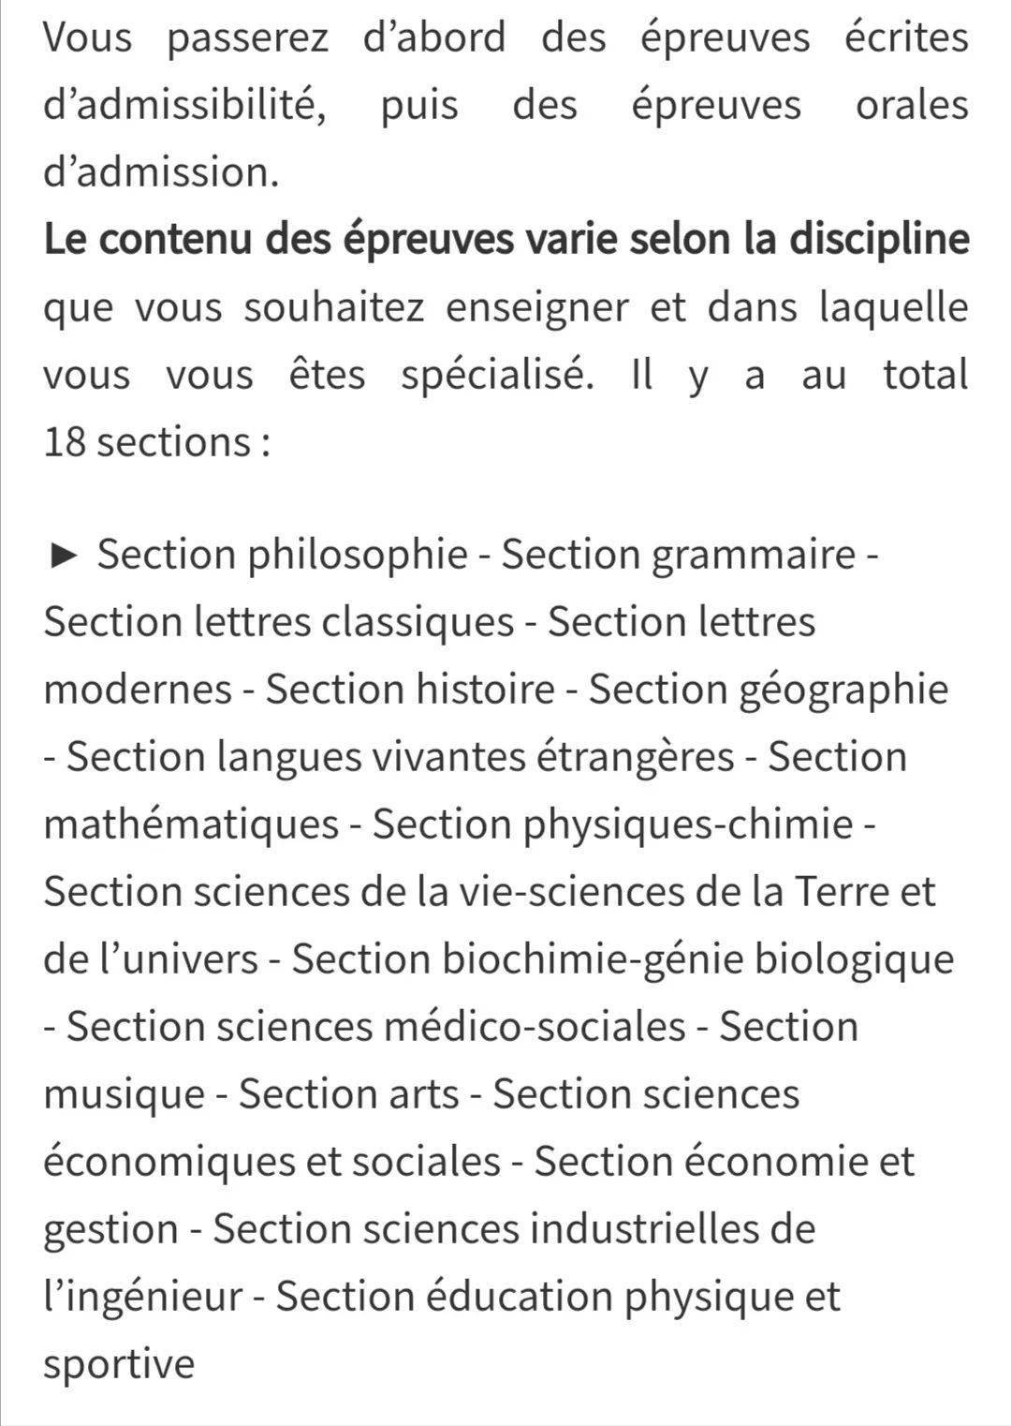This screenshot has height=1426, width=1011.
Task: Select the "Section arts" entry
Action: (x=349, y=1094)
